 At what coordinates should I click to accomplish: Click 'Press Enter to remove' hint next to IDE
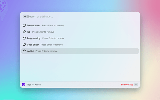pos(43,32)
